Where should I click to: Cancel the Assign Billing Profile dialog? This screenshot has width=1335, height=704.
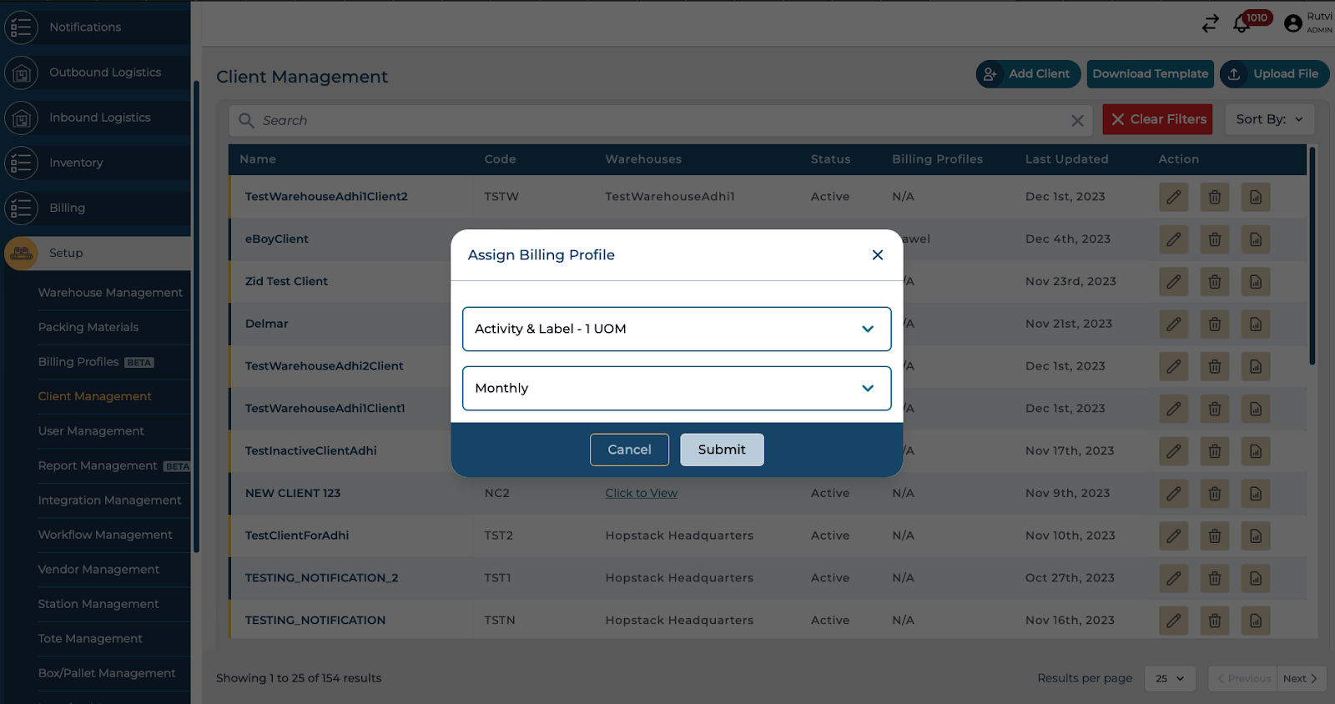point(629,450)
